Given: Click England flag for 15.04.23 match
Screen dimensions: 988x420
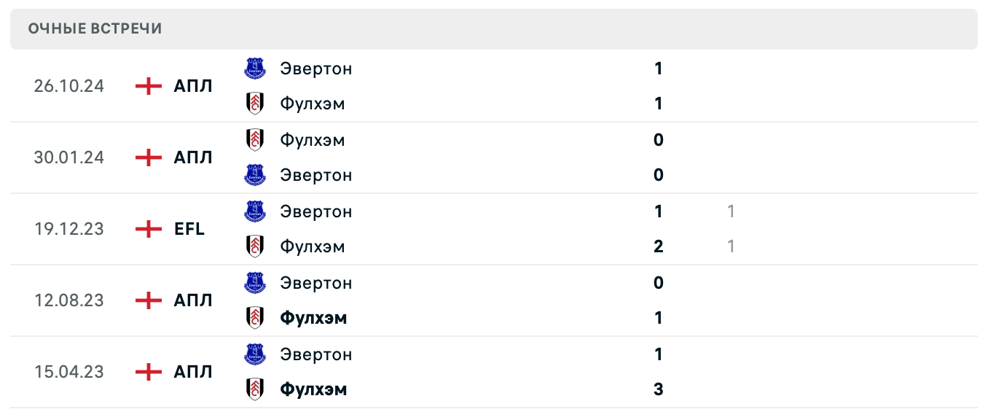Looking at the screenshot, I should coord(149,372).
